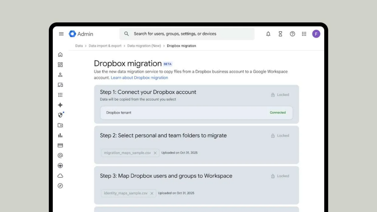377x212 pixels.
Task: Click the Learn about Dropbox migration link
Action: (139, 78)
